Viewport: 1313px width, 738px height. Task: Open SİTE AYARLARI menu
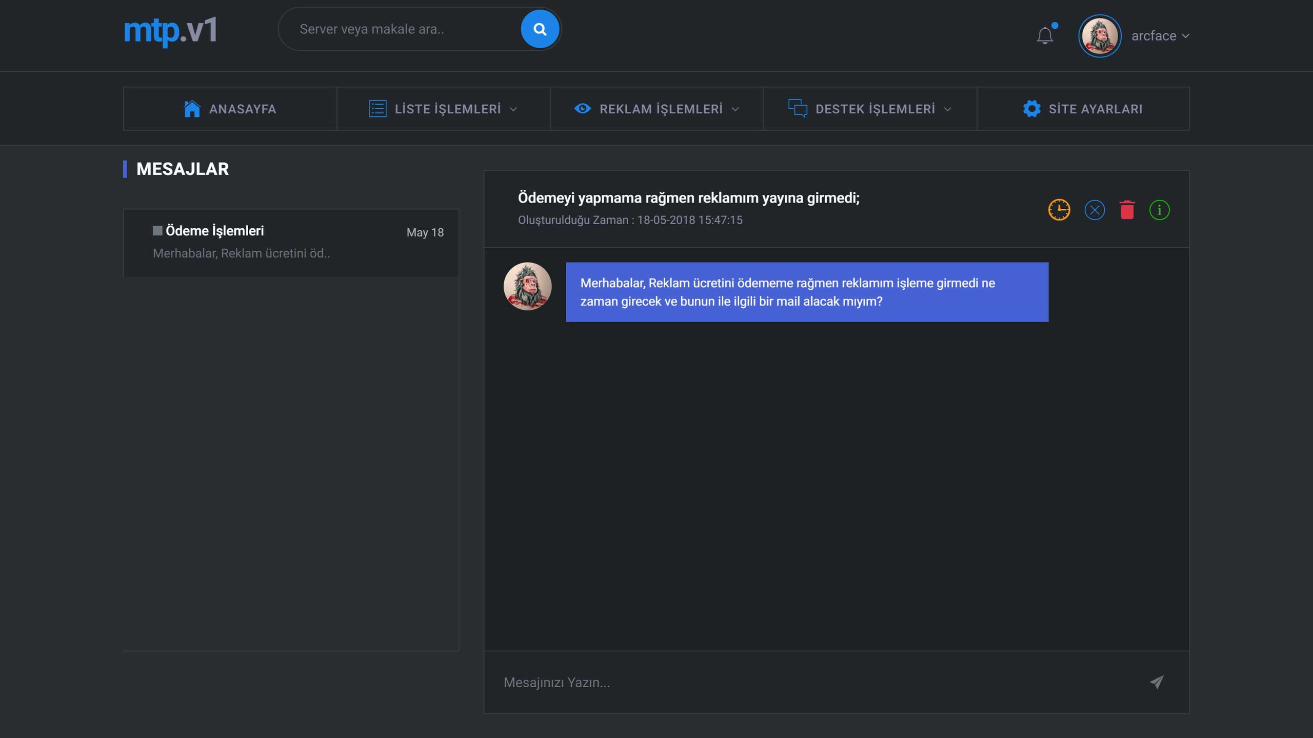point(1083,109)
